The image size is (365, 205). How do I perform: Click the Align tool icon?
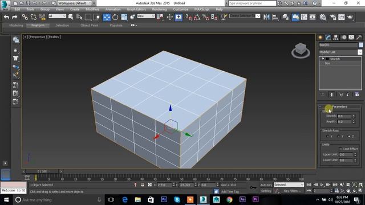(275, 17)
